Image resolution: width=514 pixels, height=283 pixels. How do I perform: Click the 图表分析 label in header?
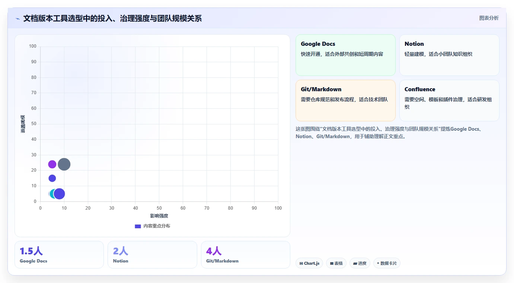[489, 18]
